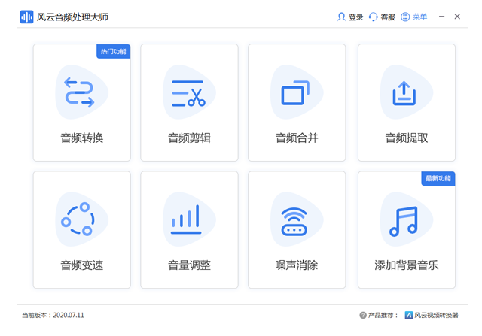
Task: Contact support via 客服 label
Action: point(388,17)
